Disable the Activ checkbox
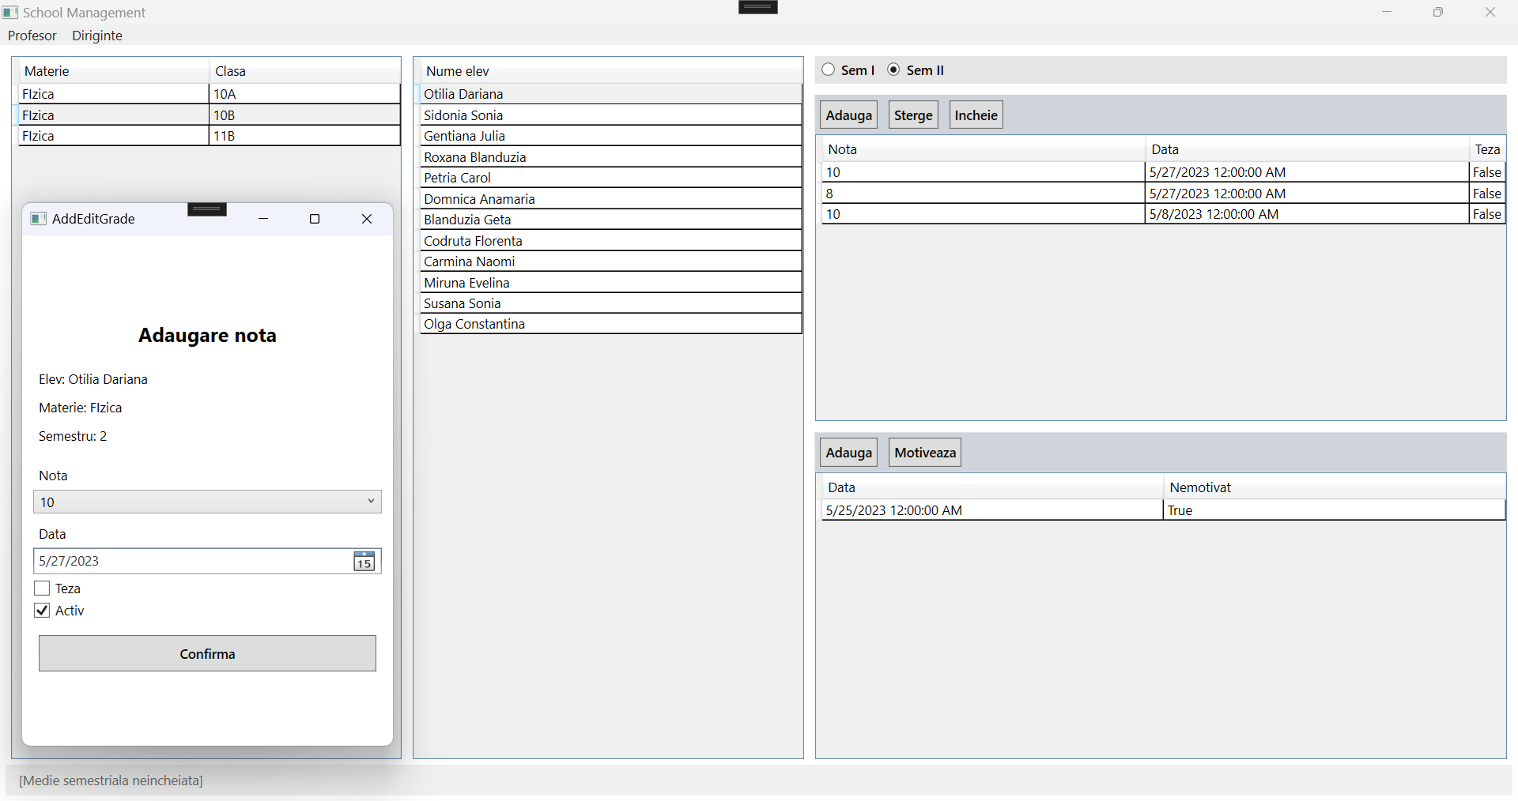Screen dimensions: 1518x801 click(x=42, y=610)
